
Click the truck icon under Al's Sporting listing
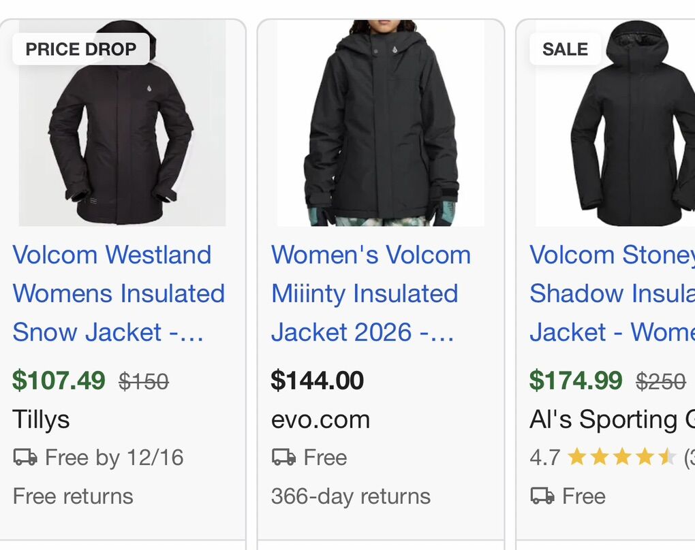click(x=542, y=496)
